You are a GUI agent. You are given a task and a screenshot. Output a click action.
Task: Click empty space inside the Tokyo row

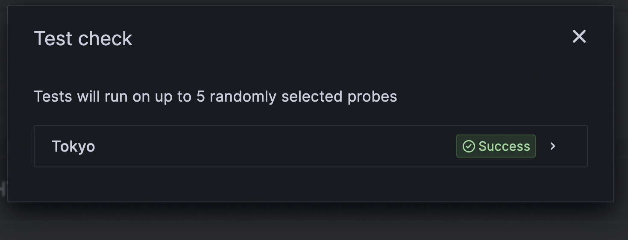point(273,146)
